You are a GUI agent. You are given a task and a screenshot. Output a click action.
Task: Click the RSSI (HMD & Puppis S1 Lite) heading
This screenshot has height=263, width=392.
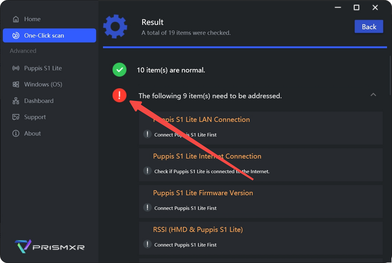[x=198, y=230]
